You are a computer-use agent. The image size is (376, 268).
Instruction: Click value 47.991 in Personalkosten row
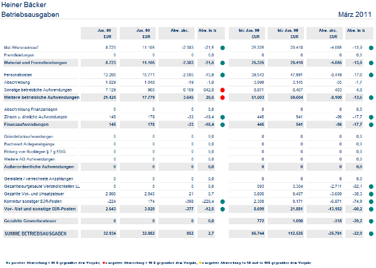tap(296, 75)
